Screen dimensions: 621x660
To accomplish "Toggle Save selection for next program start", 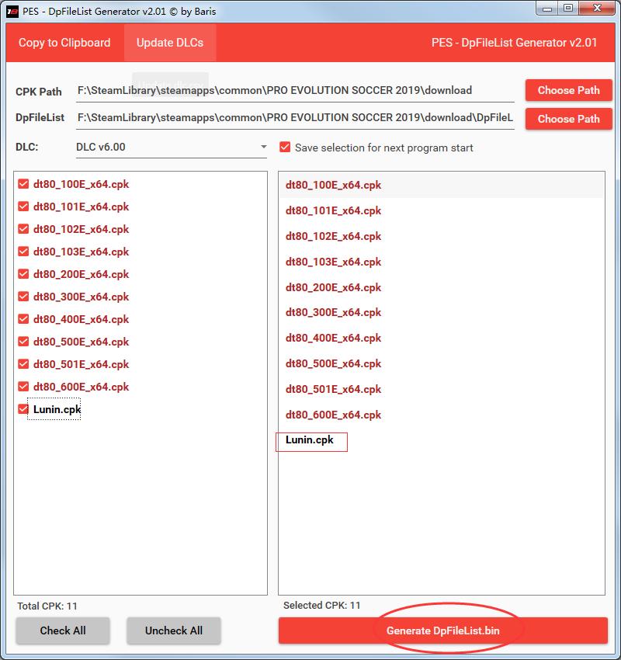I will click(285, 148).
